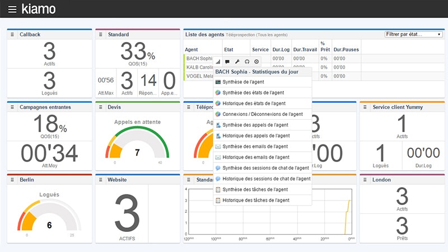This screenshot has height=252, width=448.
Task: Click the Campagnes entrantes widget title
Action: click(x=45, y=107)
